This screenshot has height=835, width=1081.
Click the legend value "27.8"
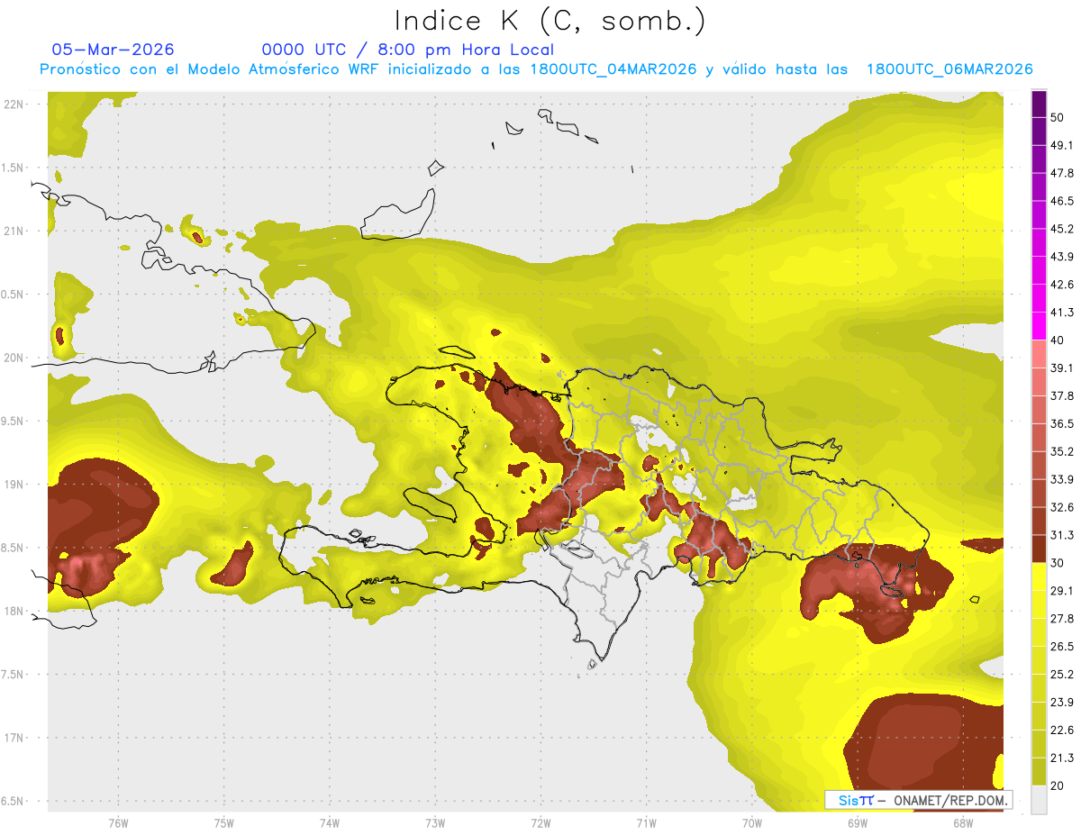click(x=1062, y=619)
